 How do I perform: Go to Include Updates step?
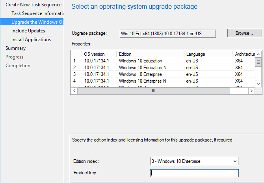[28, 31]
